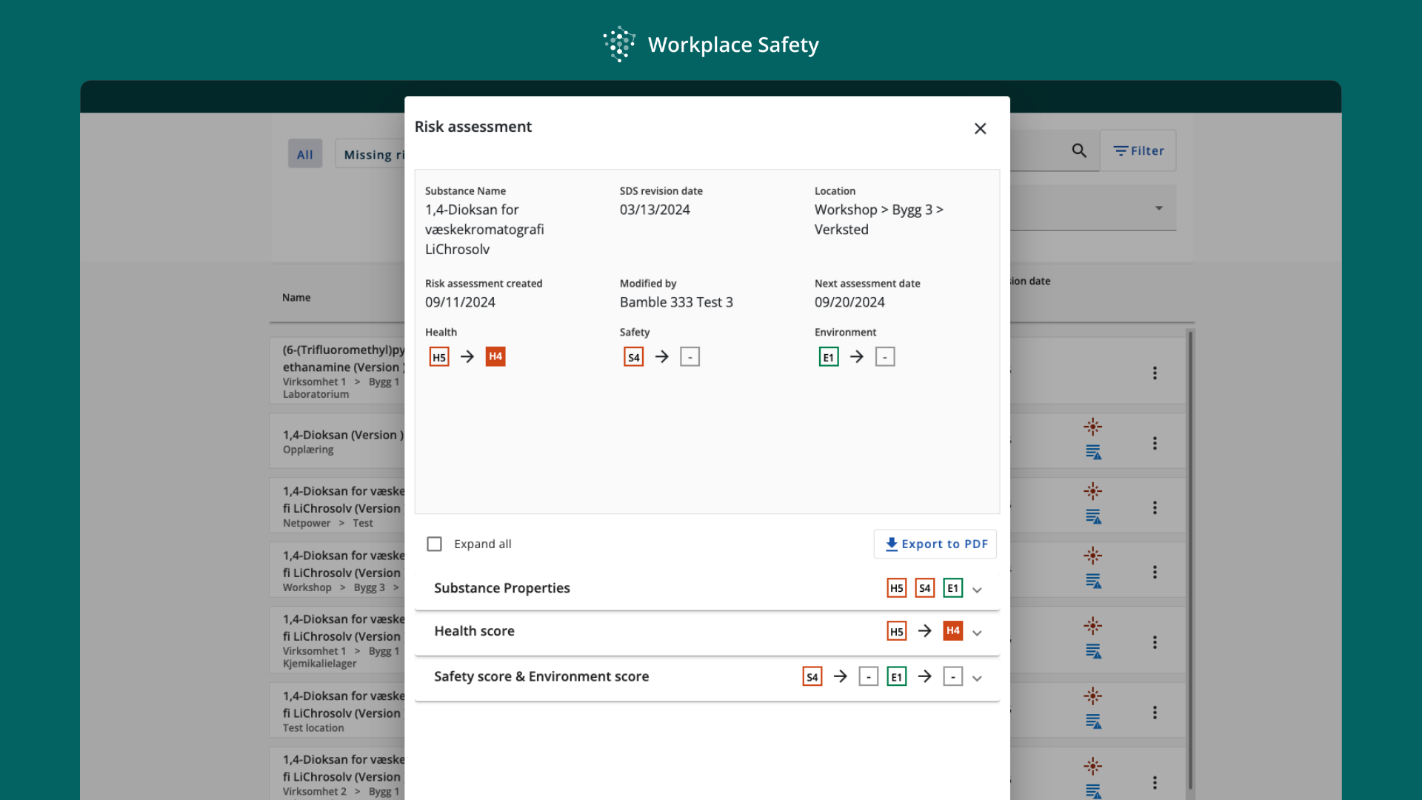This screenshot has width=1422, height=800.
Task: Click blue document icon in Netpower Test row
Action: tap(1093, 516)
